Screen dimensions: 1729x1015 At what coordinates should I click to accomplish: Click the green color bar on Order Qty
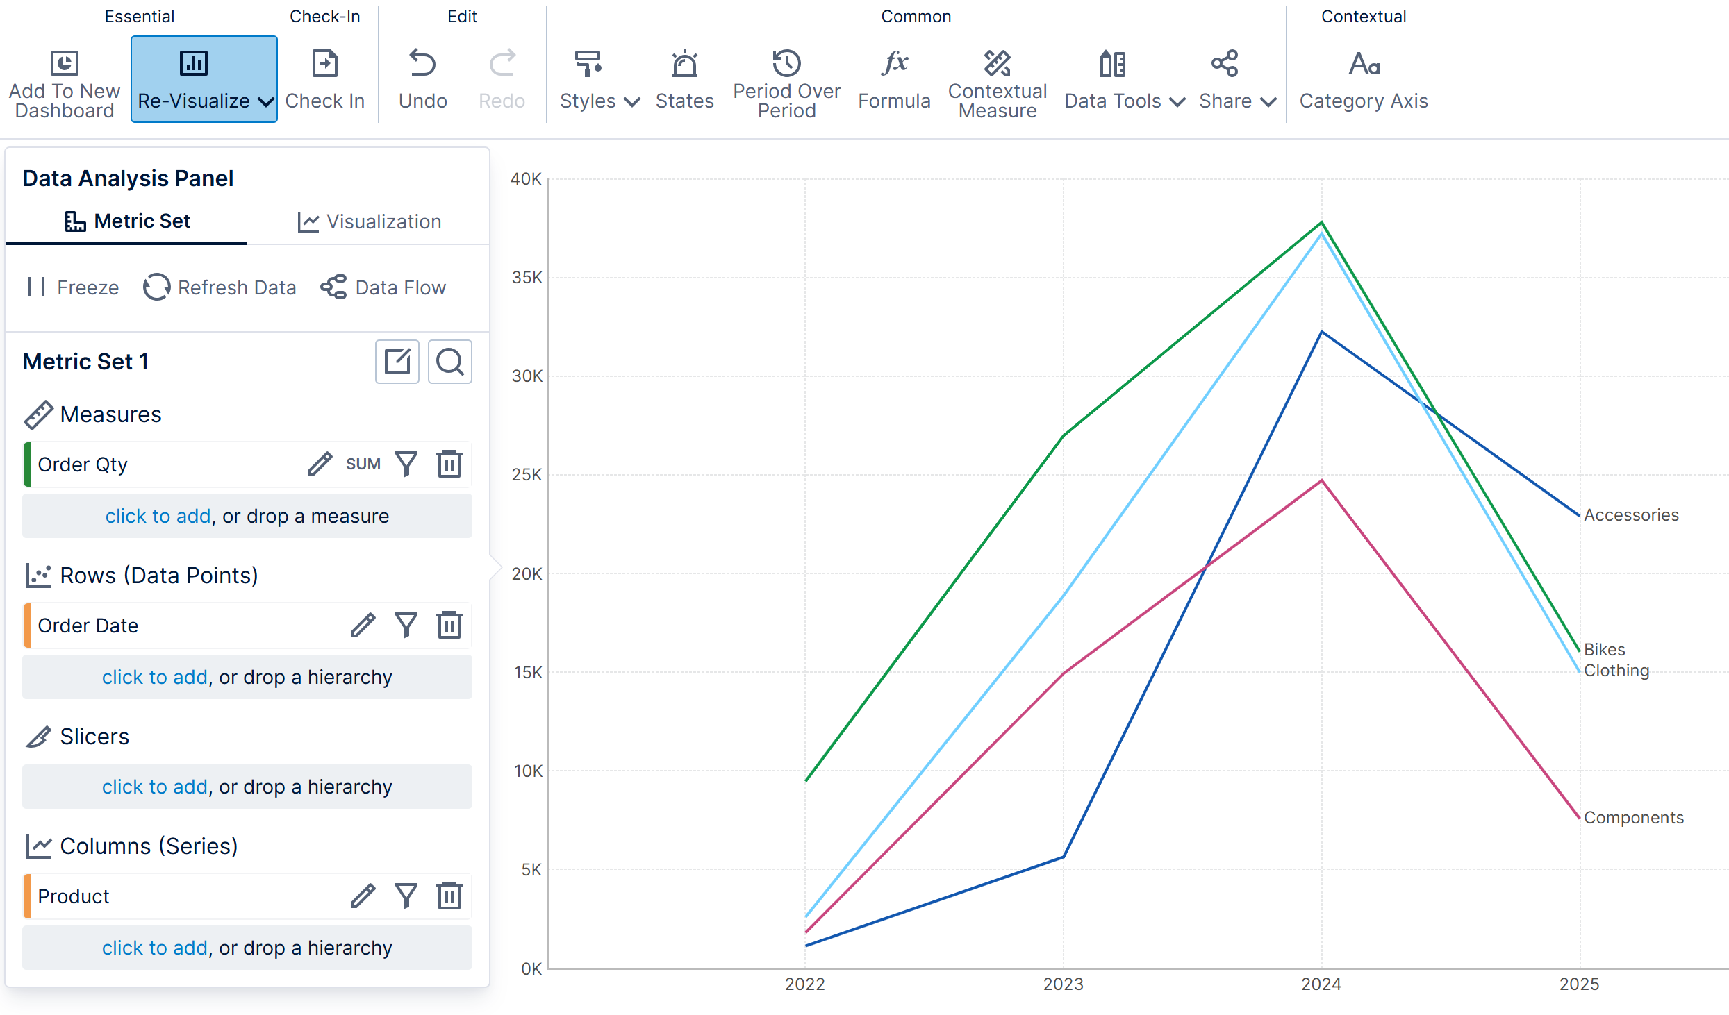click(27, 464)
